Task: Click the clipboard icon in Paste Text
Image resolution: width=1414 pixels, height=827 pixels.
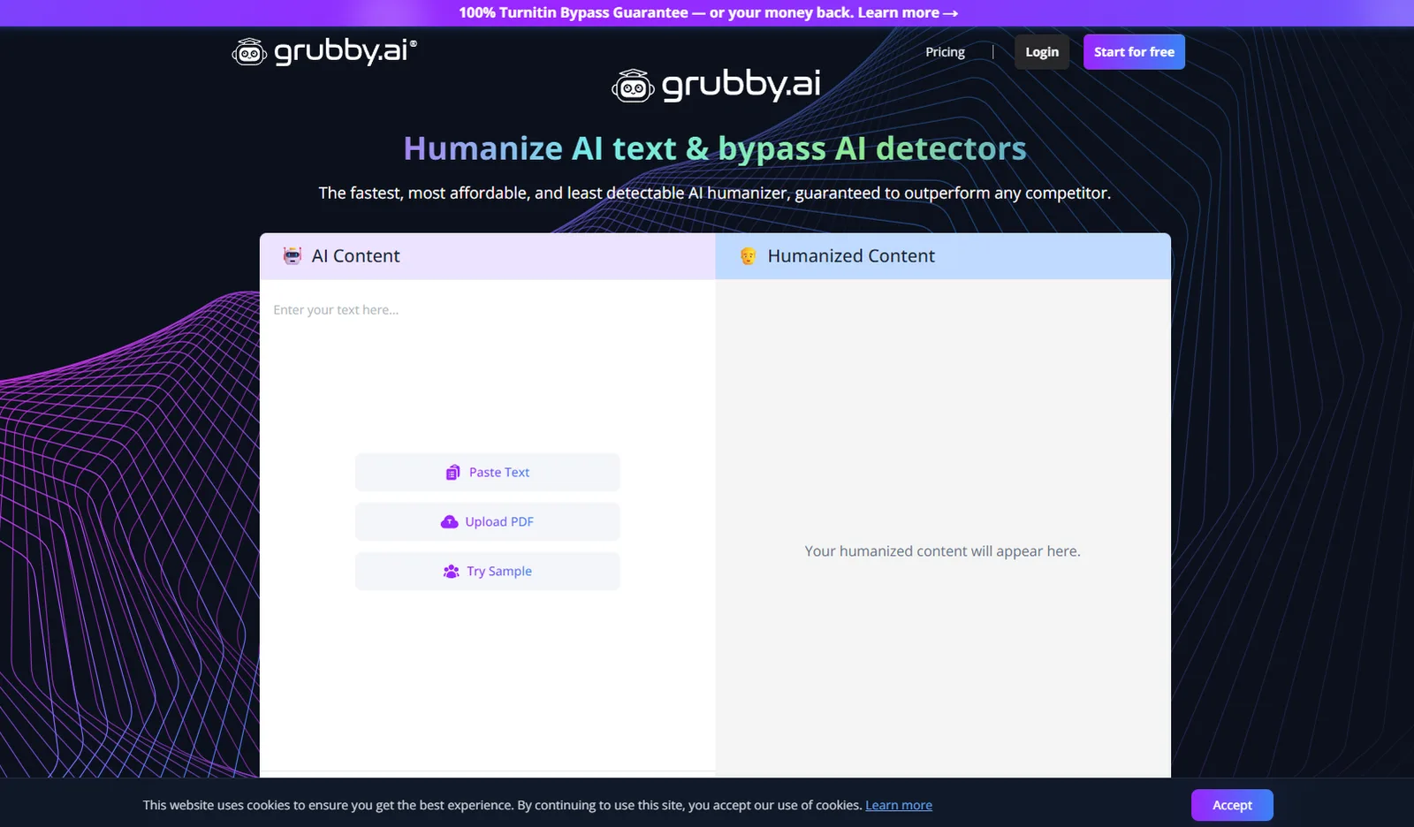Action: [x=452, y=473]
